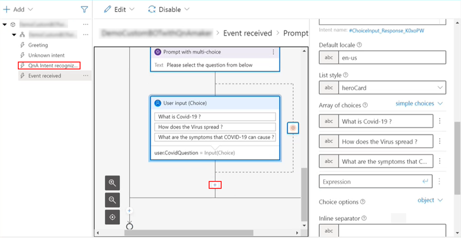Image resolution: width=461 pixels, height=238 pixels.
Task: Click the red loop-back node icon
Action: 293,128
